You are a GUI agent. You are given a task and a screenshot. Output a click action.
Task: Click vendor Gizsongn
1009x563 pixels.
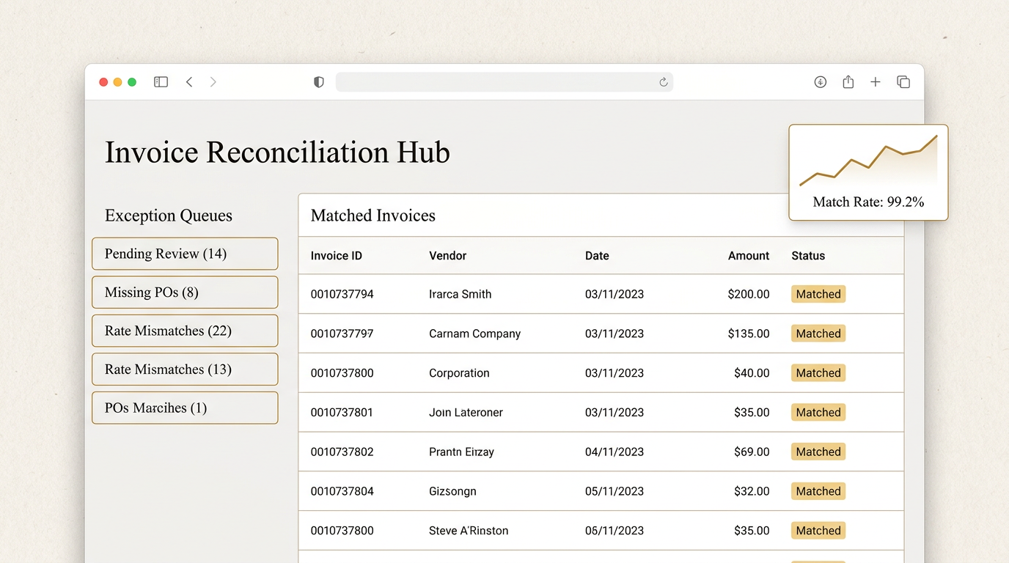point(452,491)
